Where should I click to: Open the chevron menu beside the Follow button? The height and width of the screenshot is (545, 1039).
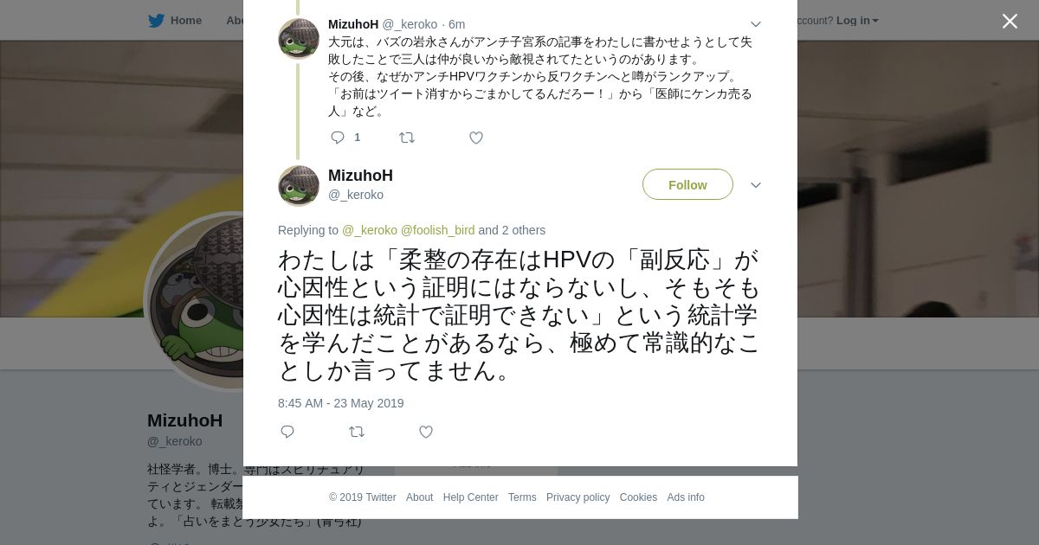(756, 185)
